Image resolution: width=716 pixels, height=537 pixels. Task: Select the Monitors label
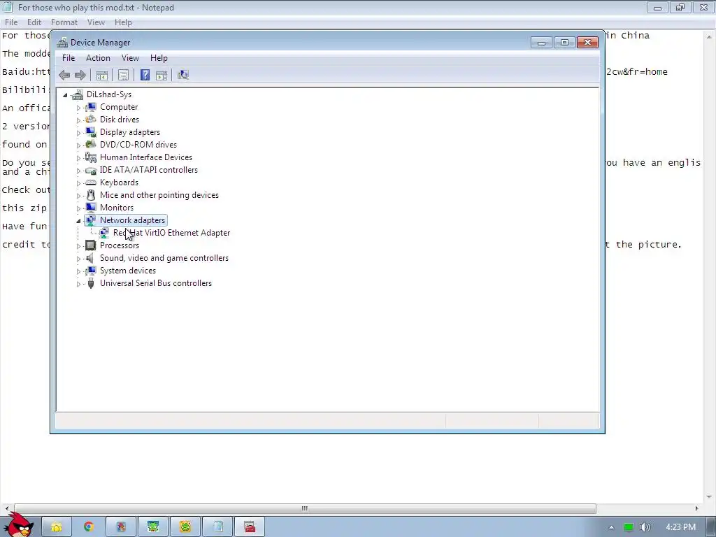(x=117, y=207)
